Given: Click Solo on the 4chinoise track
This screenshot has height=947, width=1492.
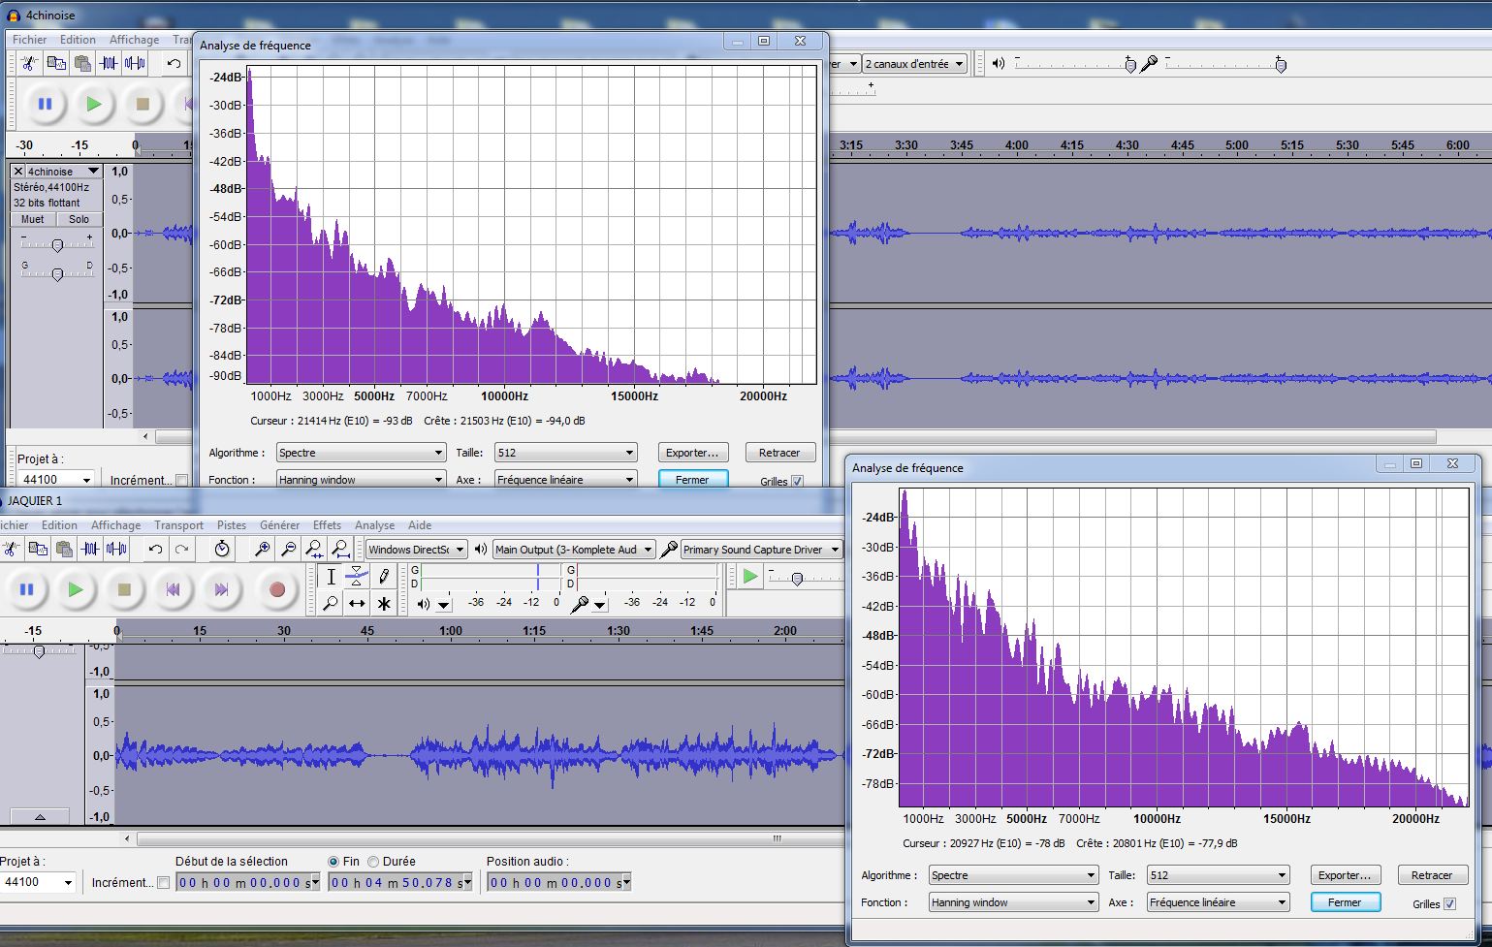Looking at the screenshot, I should 79,220.
